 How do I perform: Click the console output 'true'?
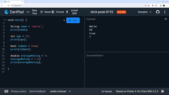click(x=92, y=34)
